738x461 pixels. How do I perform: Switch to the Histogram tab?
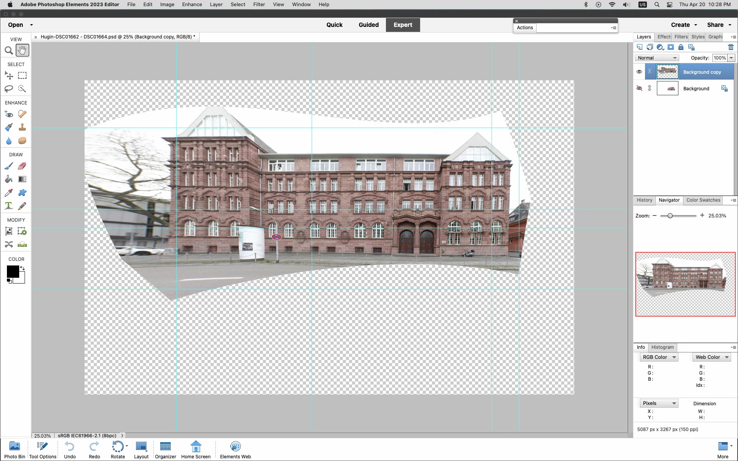pyautogui.click(x=662, y=347)
